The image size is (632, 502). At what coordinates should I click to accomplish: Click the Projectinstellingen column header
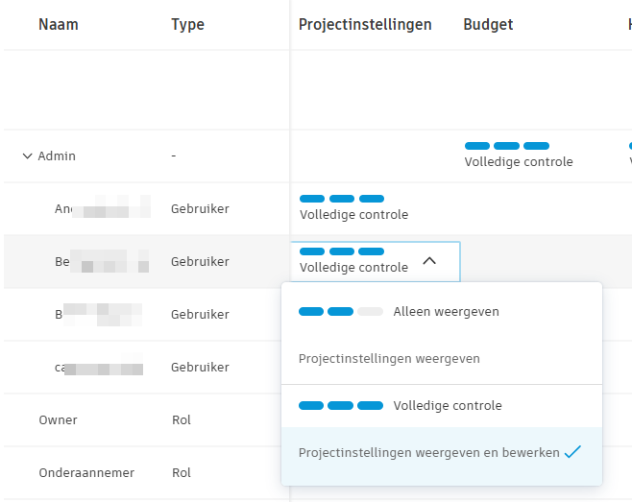tap(365, 25)
